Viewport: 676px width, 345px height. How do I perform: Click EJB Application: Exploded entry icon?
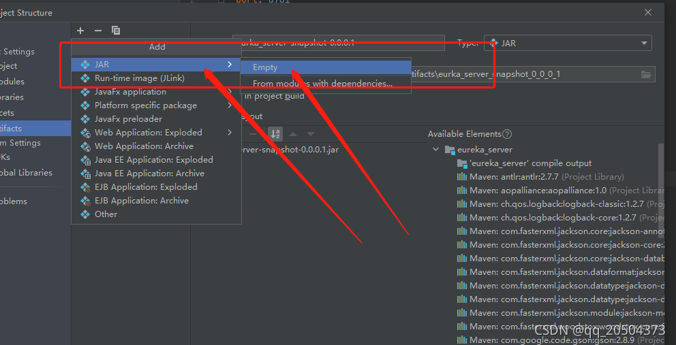tap(85, 187)
